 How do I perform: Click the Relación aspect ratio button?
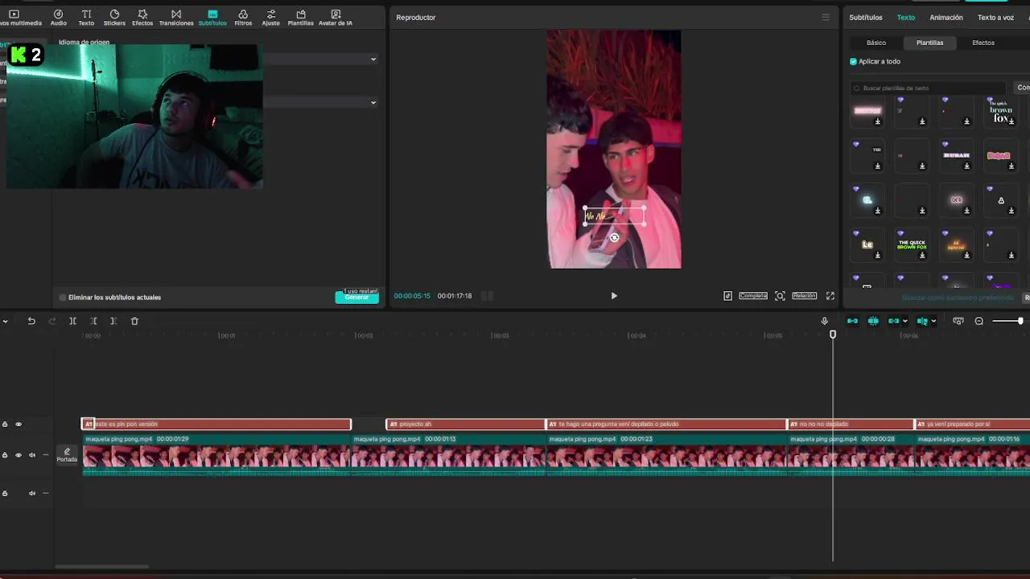tap(805, 296)
